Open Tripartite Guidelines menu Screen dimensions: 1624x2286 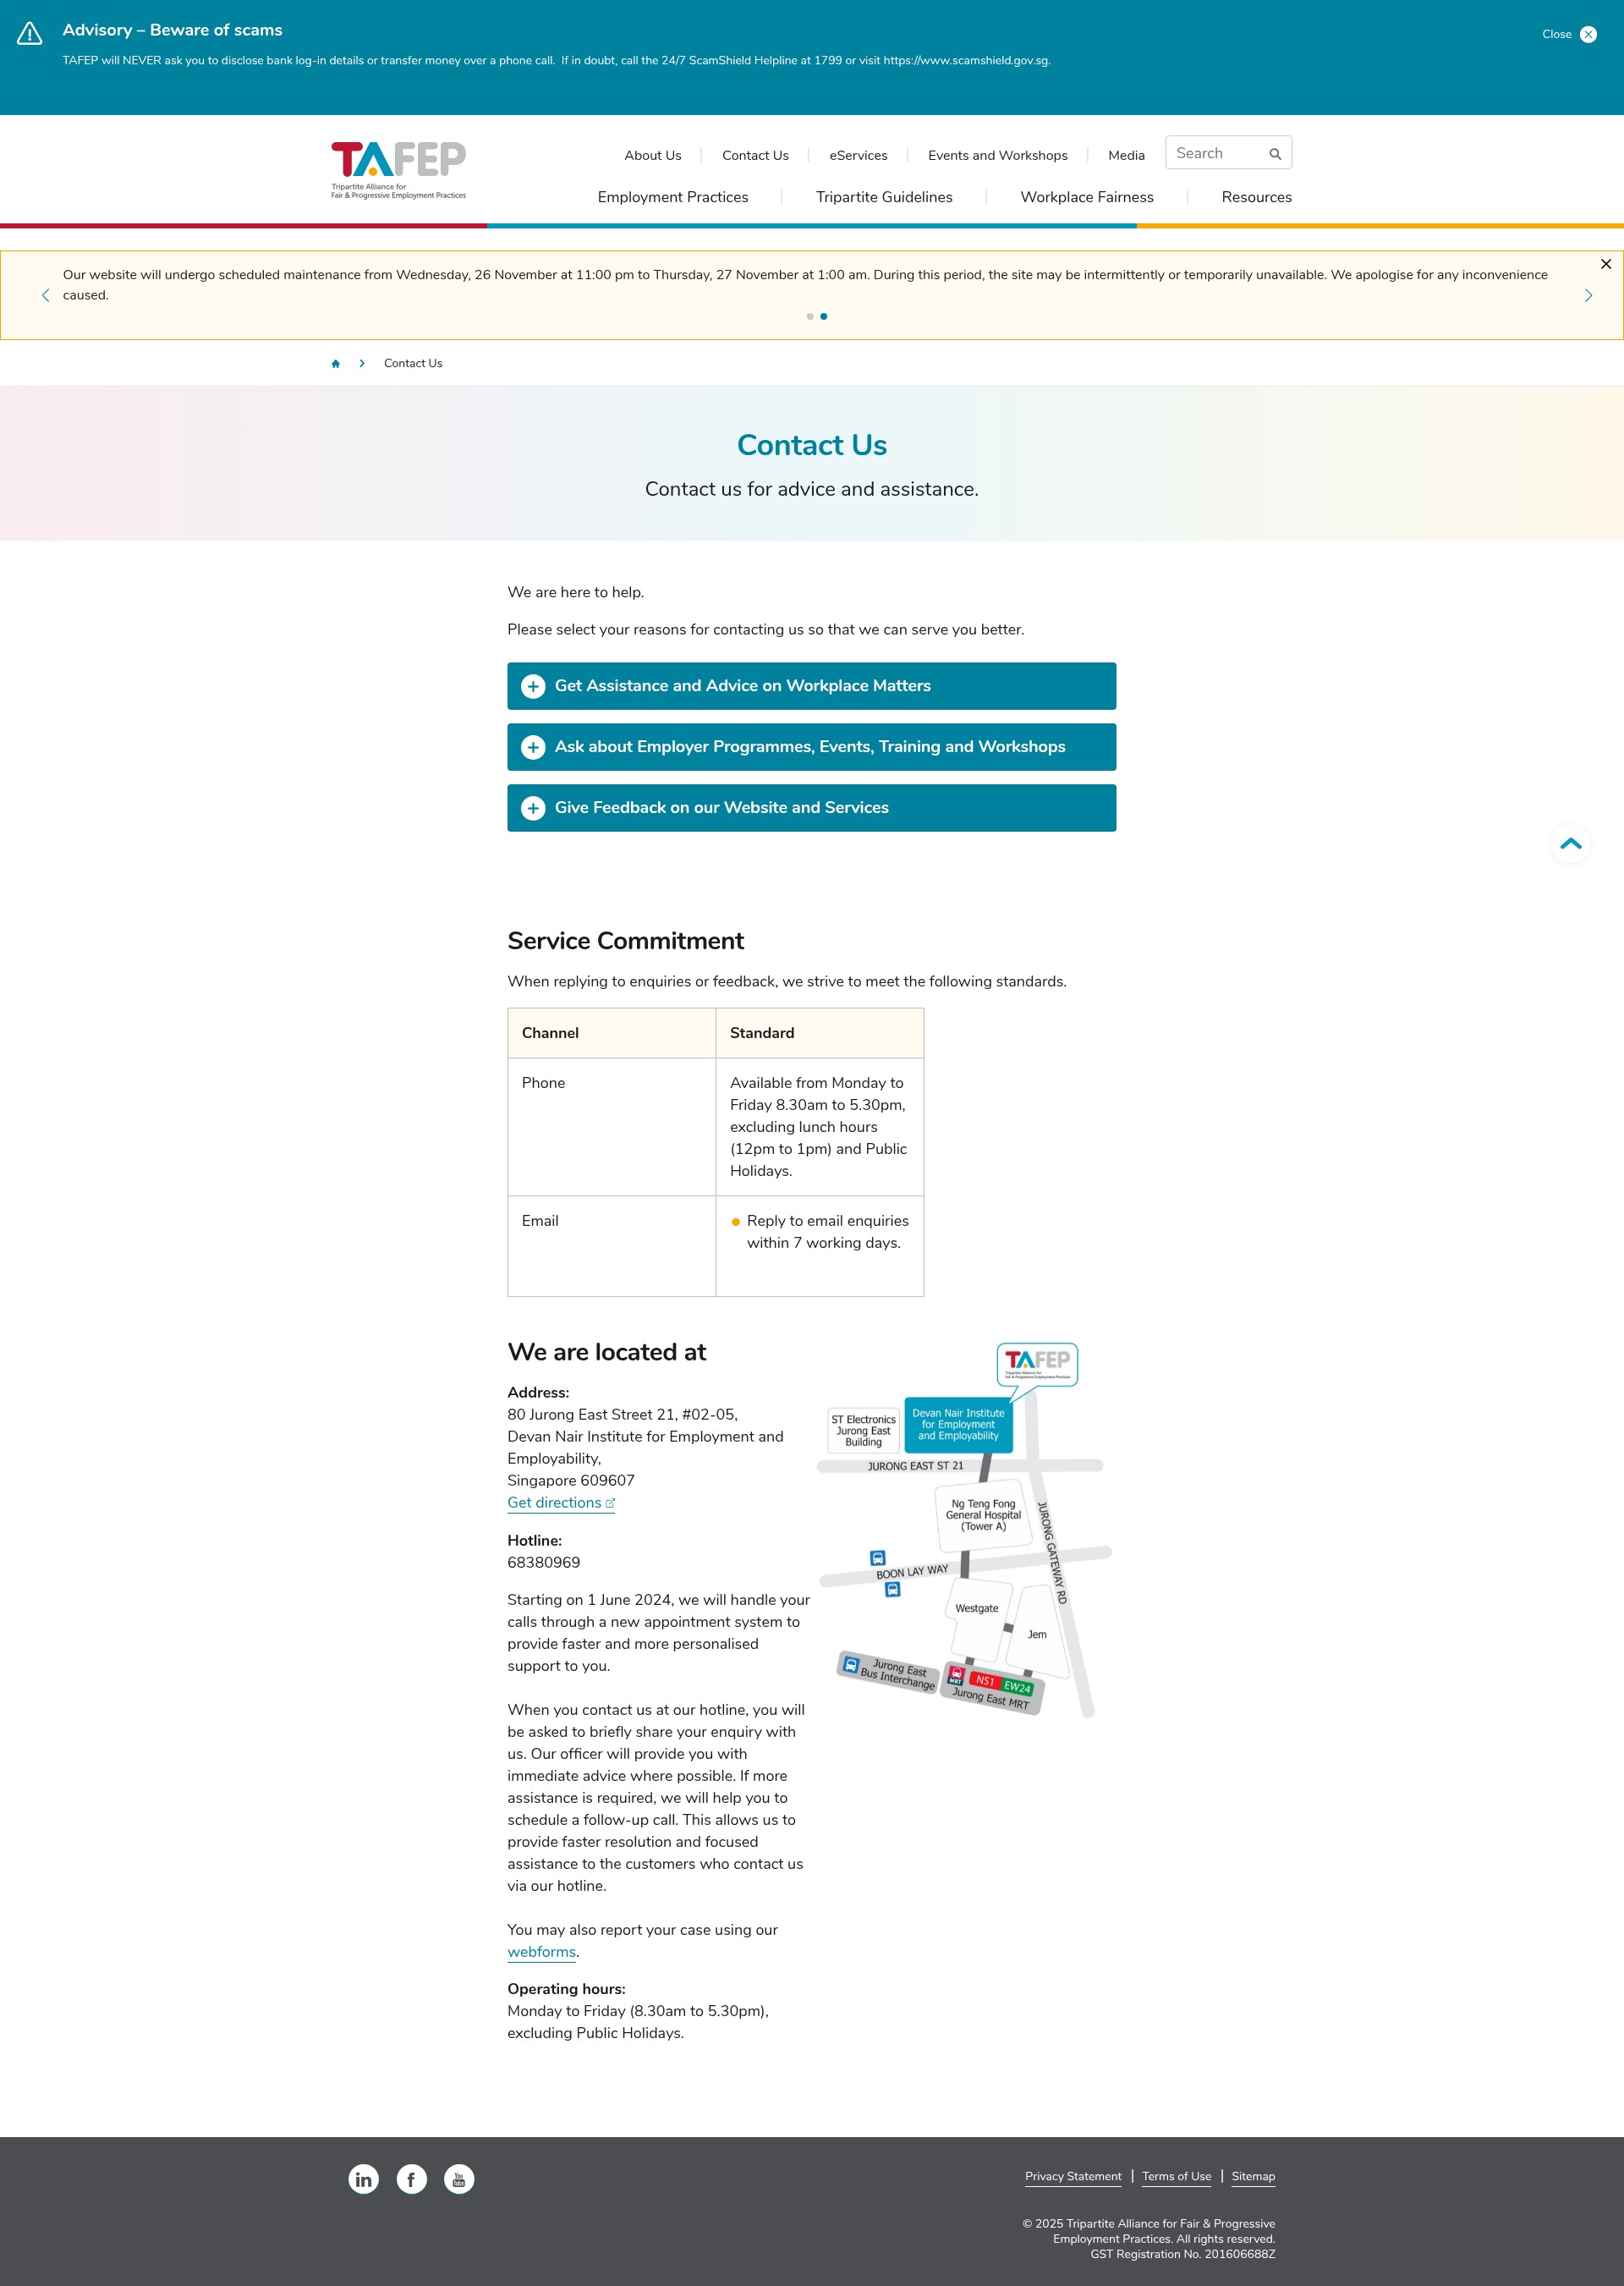pos(884,197)
